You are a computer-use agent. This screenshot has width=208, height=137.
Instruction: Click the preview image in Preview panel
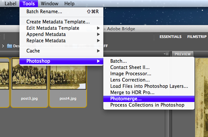coord(202,98)
